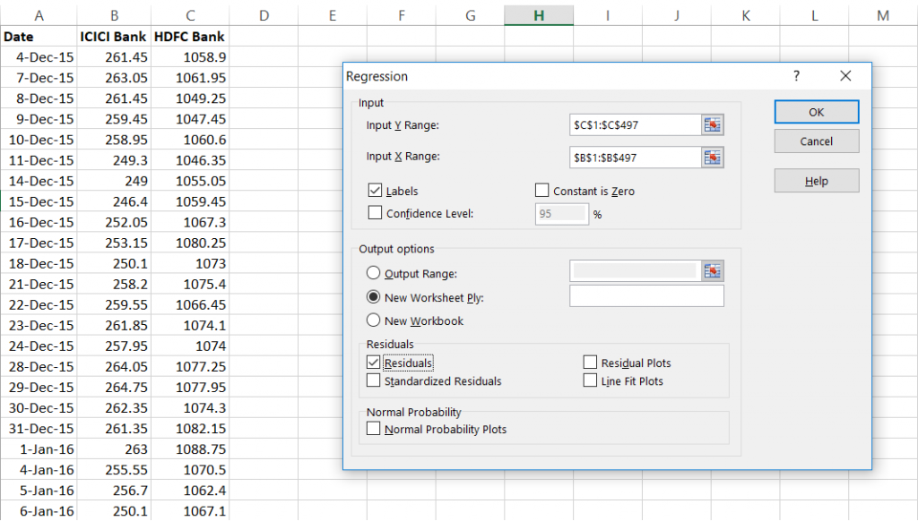This screenshot has height=521, width=918.
Task: Uncheck the Labels checkbox
Action: (x=374, y=190)
